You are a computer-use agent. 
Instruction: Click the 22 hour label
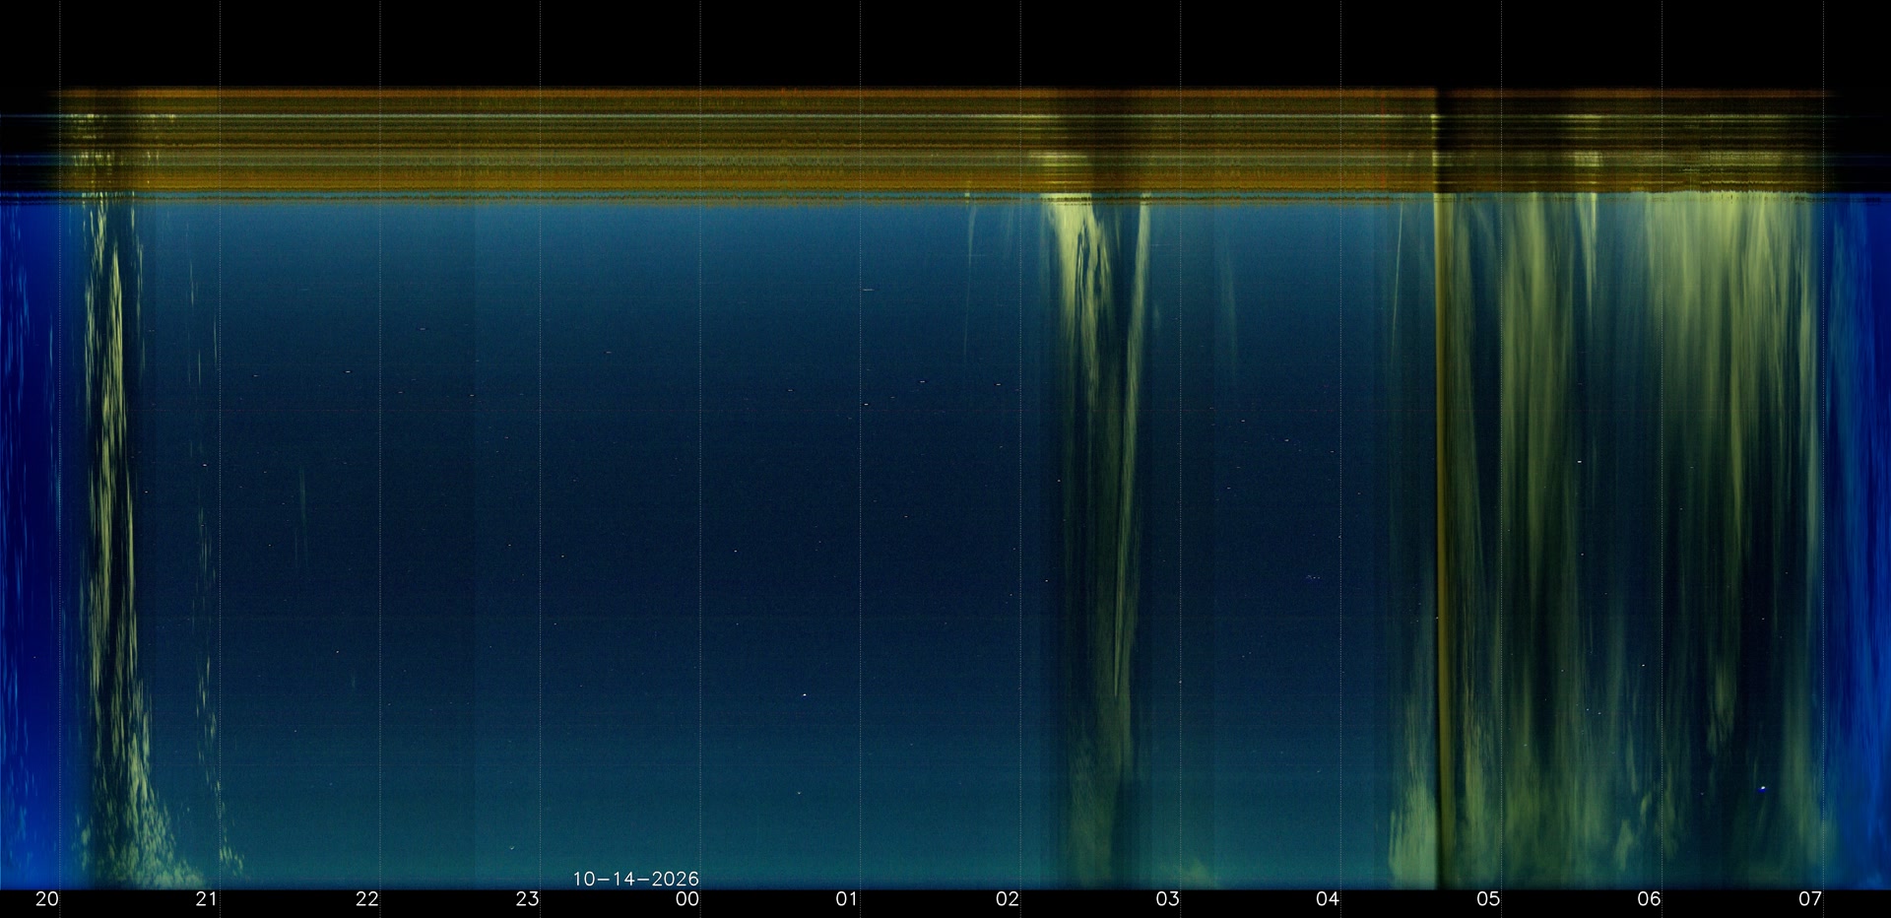pyautogui.click(x=367, y=899)
